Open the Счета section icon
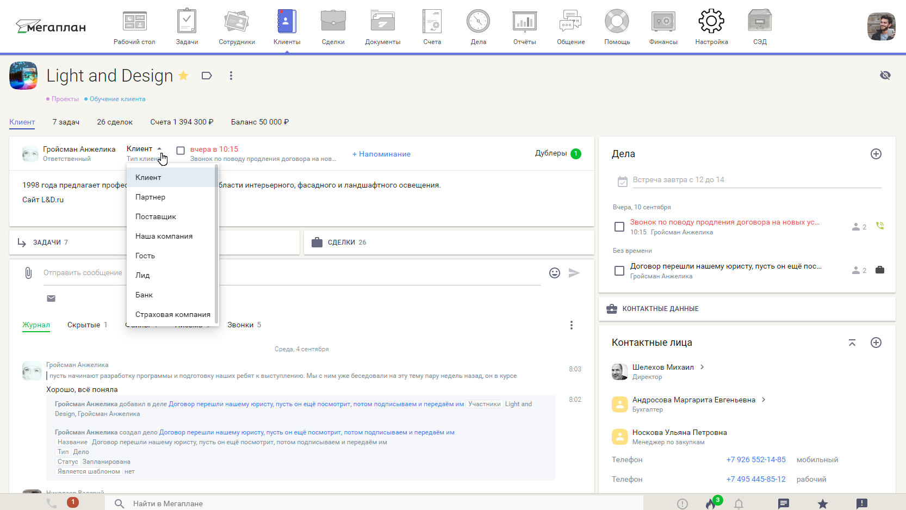The image size is (906, 510). (x=432, y=22)
